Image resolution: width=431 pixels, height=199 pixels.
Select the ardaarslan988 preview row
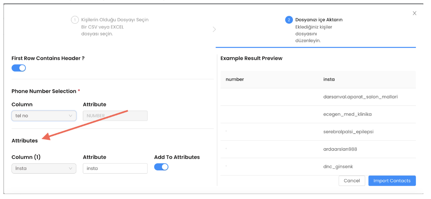point(318,149)
